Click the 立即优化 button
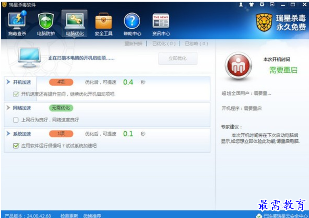Viewport: 309px width, 218px height. 177,59
